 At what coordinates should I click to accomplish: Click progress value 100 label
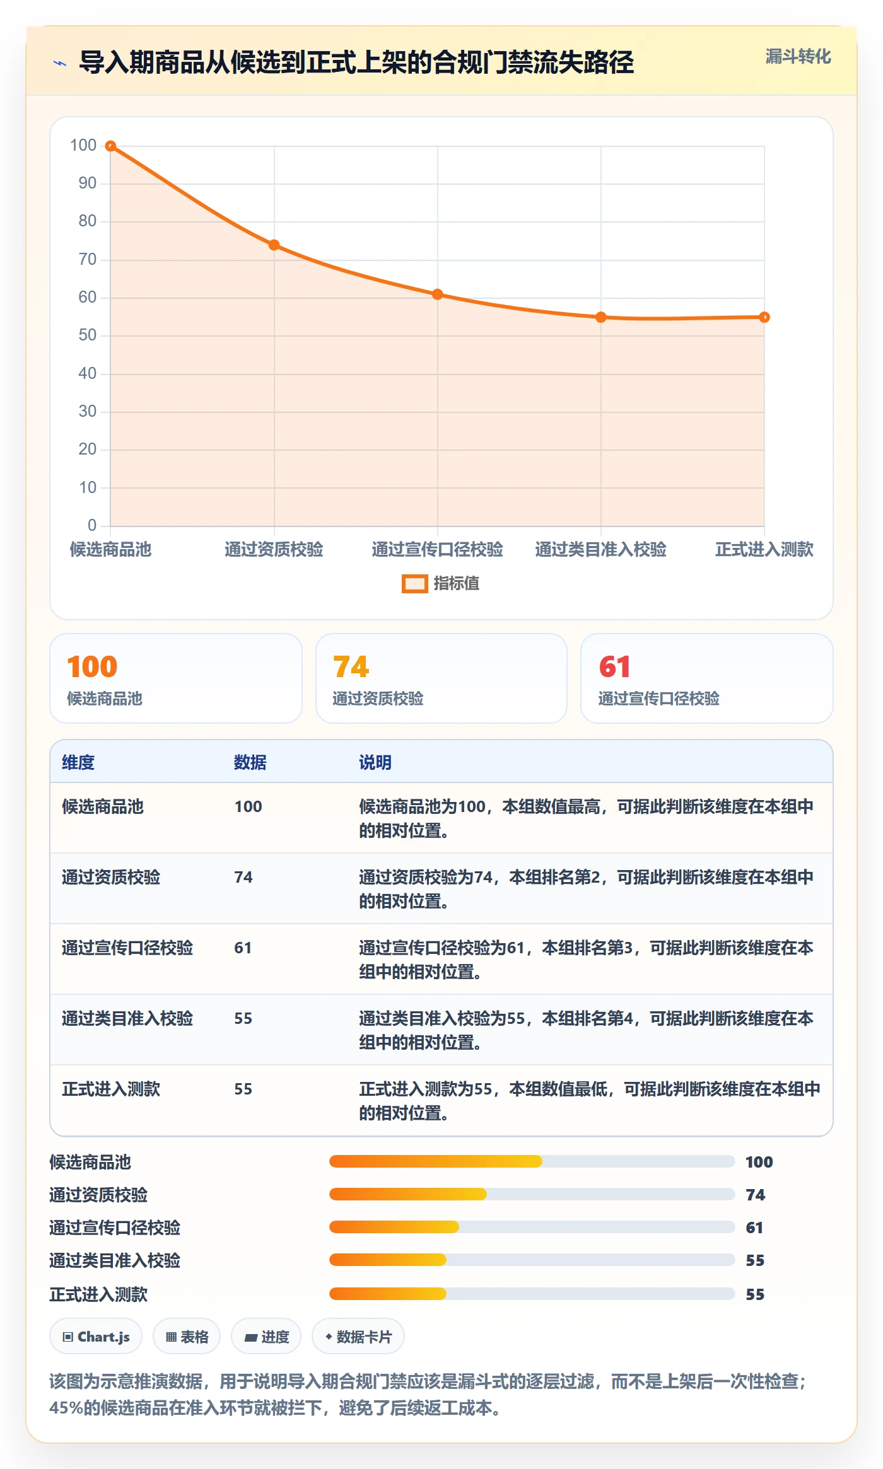pyautogui.click(x=759, y=1162)
